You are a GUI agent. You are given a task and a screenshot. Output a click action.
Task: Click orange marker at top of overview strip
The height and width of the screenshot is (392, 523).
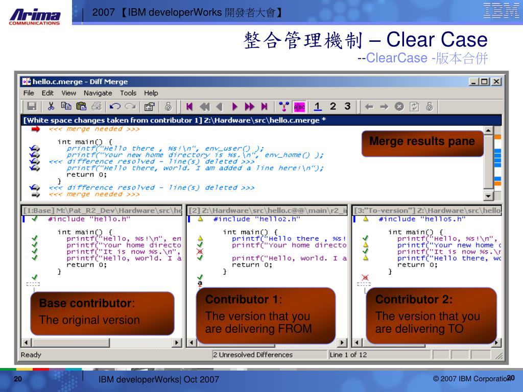(497, 137)
